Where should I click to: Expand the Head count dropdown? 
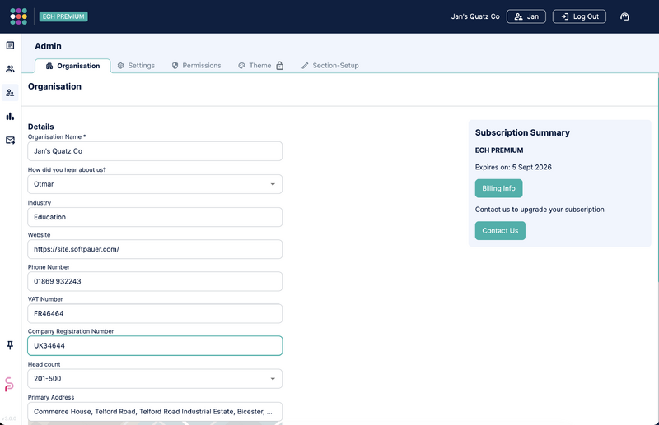155,379
